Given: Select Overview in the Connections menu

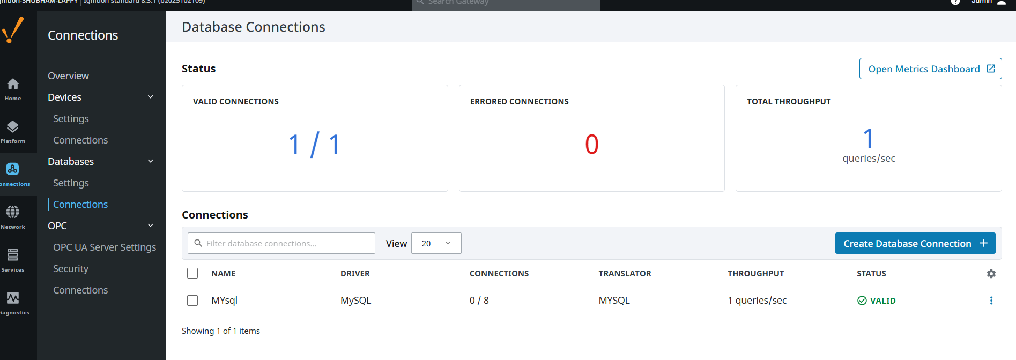Looking at the screenshot, I should (x=68, y=76).
